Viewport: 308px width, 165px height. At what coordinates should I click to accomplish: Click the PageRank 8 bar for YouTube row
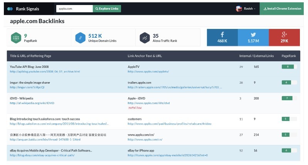click(289, 67)
